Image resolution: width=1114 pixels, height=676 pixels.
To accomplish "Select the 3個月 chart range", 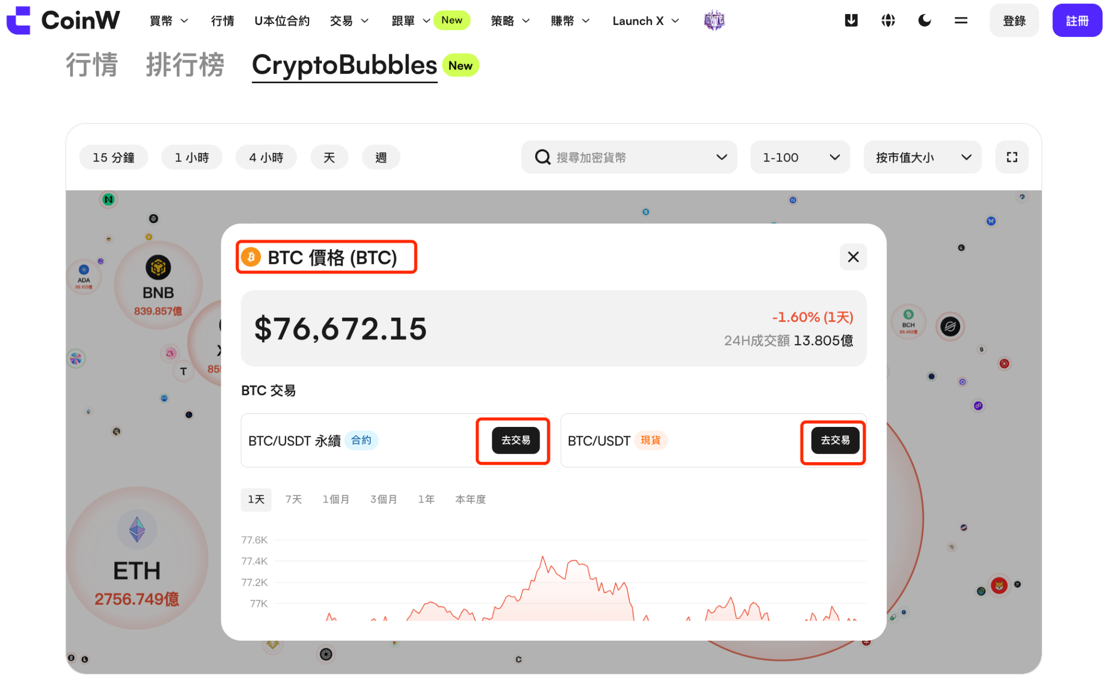I will point(383,499).
